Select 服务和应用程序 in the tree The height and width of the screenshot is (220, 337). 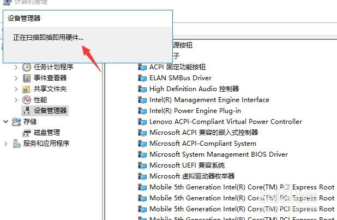pyautogui.click(x=46, y=144)
